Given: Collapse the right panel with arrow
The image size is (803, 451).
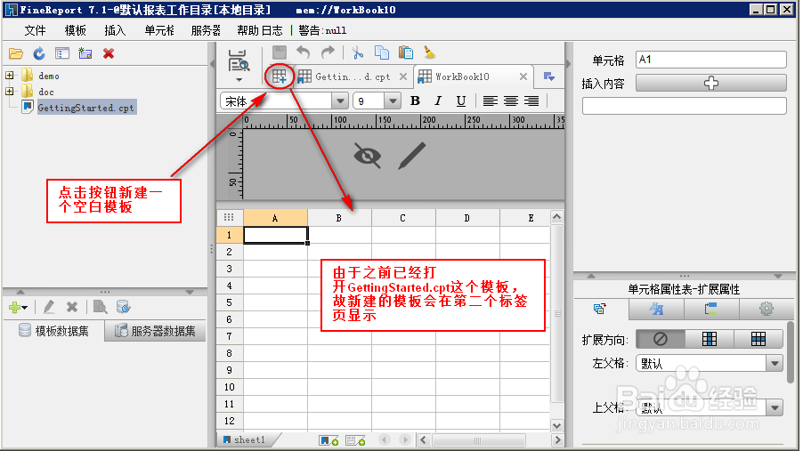Looking at the screenshot, I should pyautogui.click(x=568, y=64).
